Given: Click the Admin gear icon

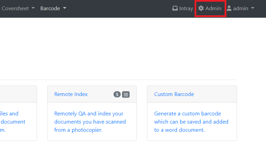Looking at the screenshot, I should [201, 9].
